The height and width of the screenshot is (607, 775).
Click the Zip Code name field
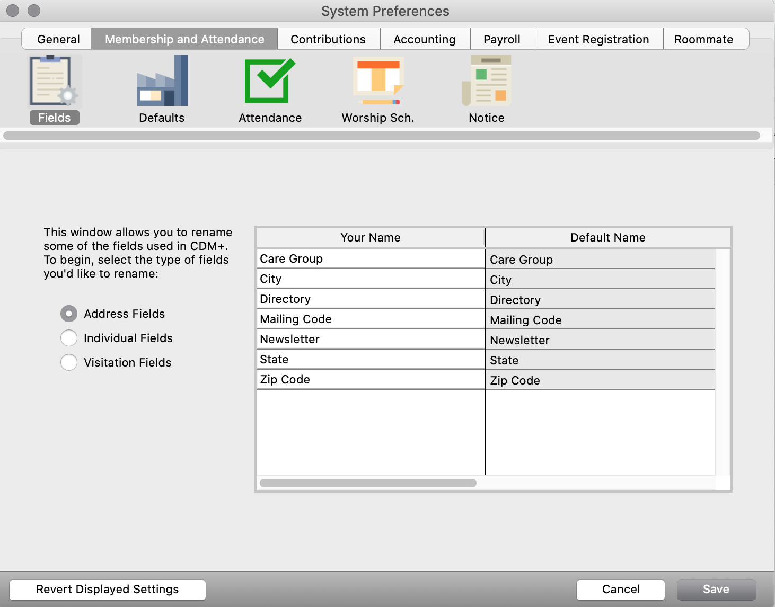[370, 379]
